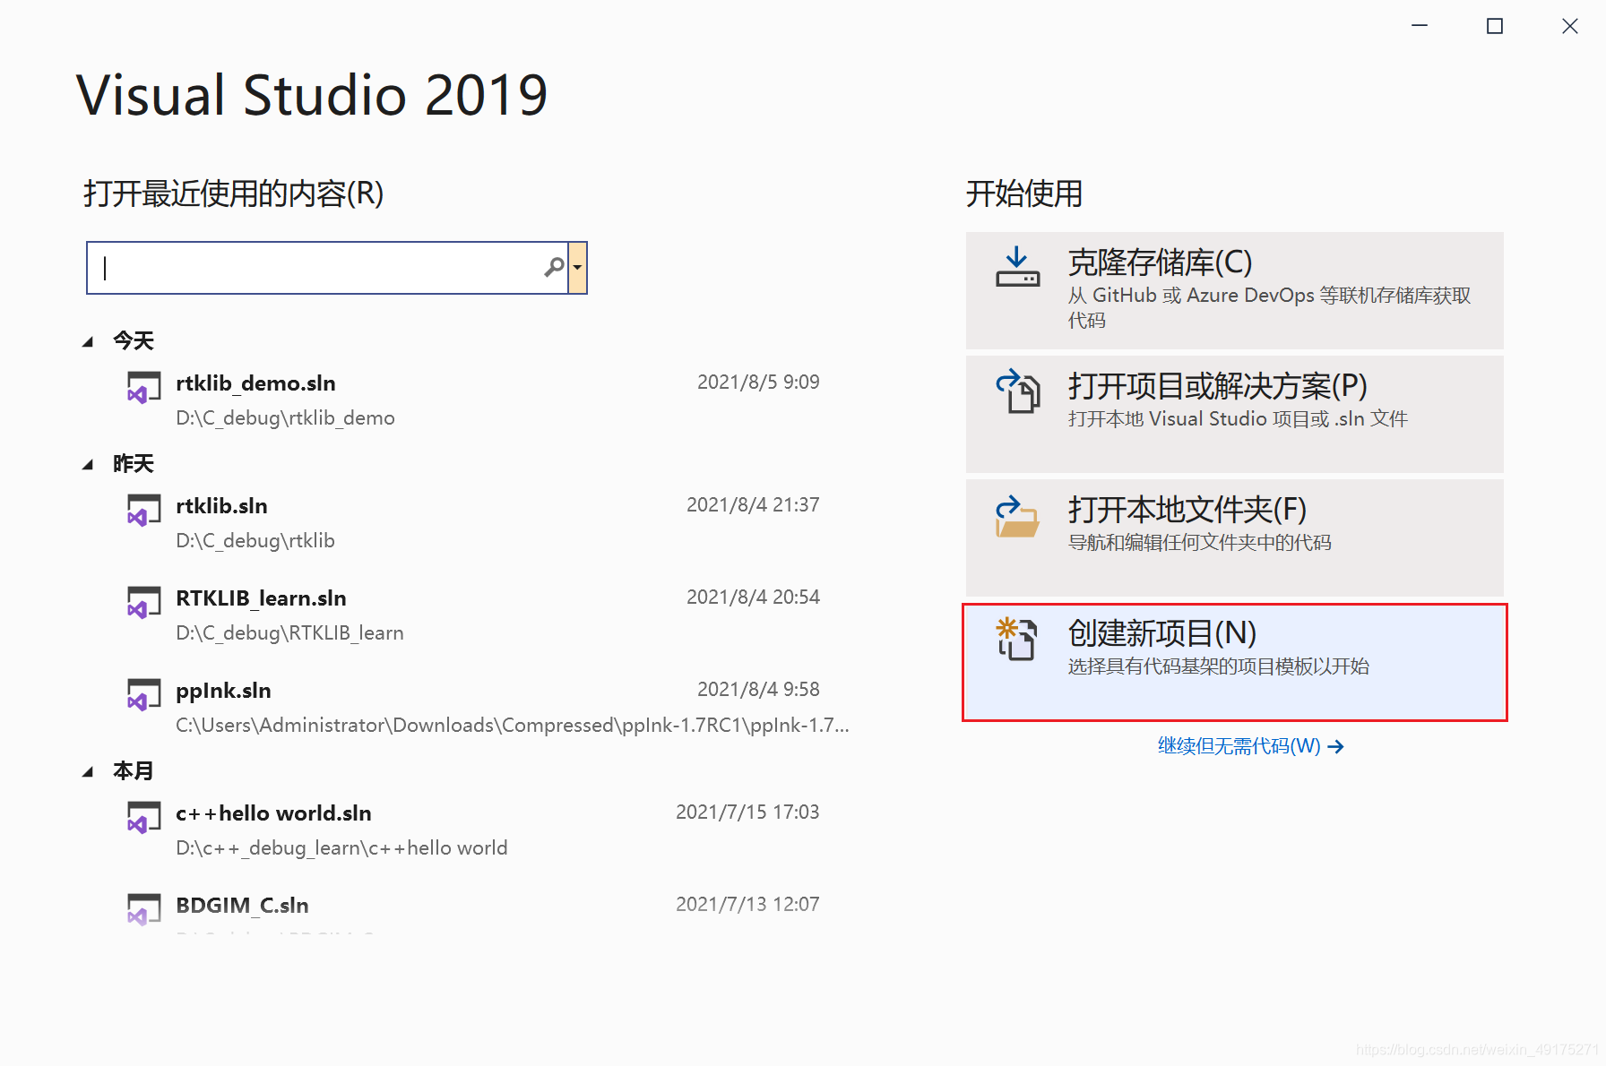Click the arrow beside 继续但无需代码

1336,747
